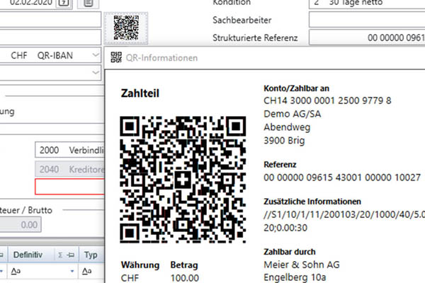Screen dimensions: 425x283
Task: Sort by the Typ column header
Action: (91, 255)
